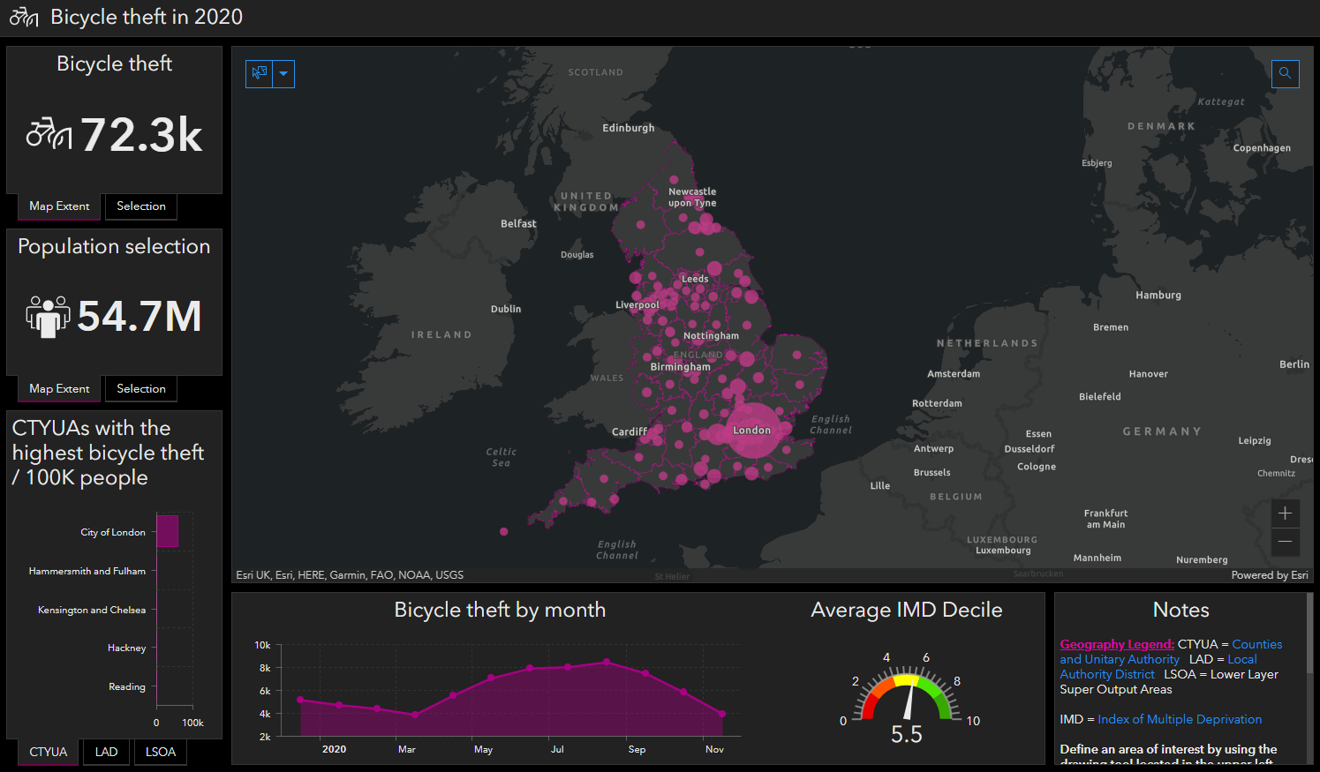Open the map search tool
1320x772 pixels.
(x=1285, y=73)
